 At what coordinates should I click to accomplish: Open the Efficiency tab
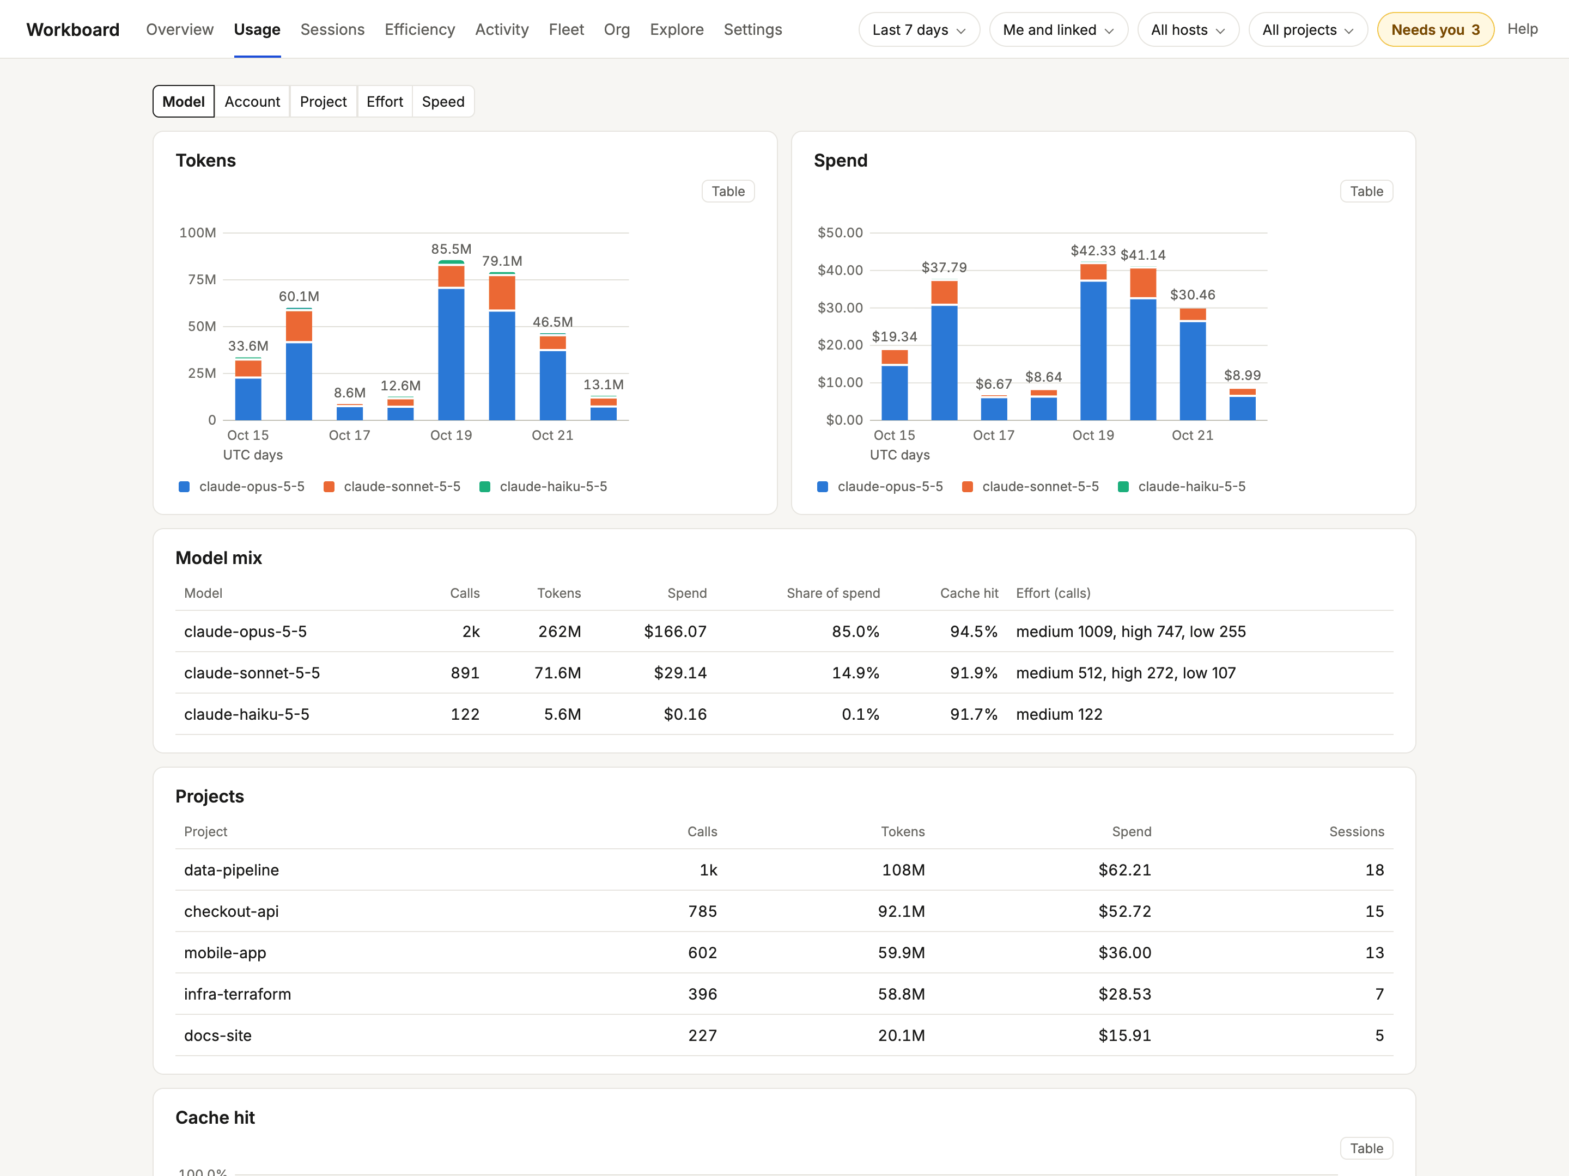420,29
